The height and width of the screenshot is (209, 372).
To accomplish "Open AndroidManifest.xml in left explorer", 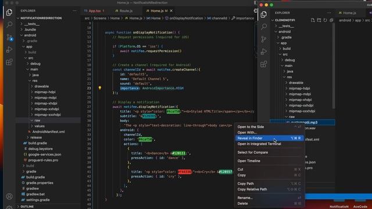I will 48,132.
